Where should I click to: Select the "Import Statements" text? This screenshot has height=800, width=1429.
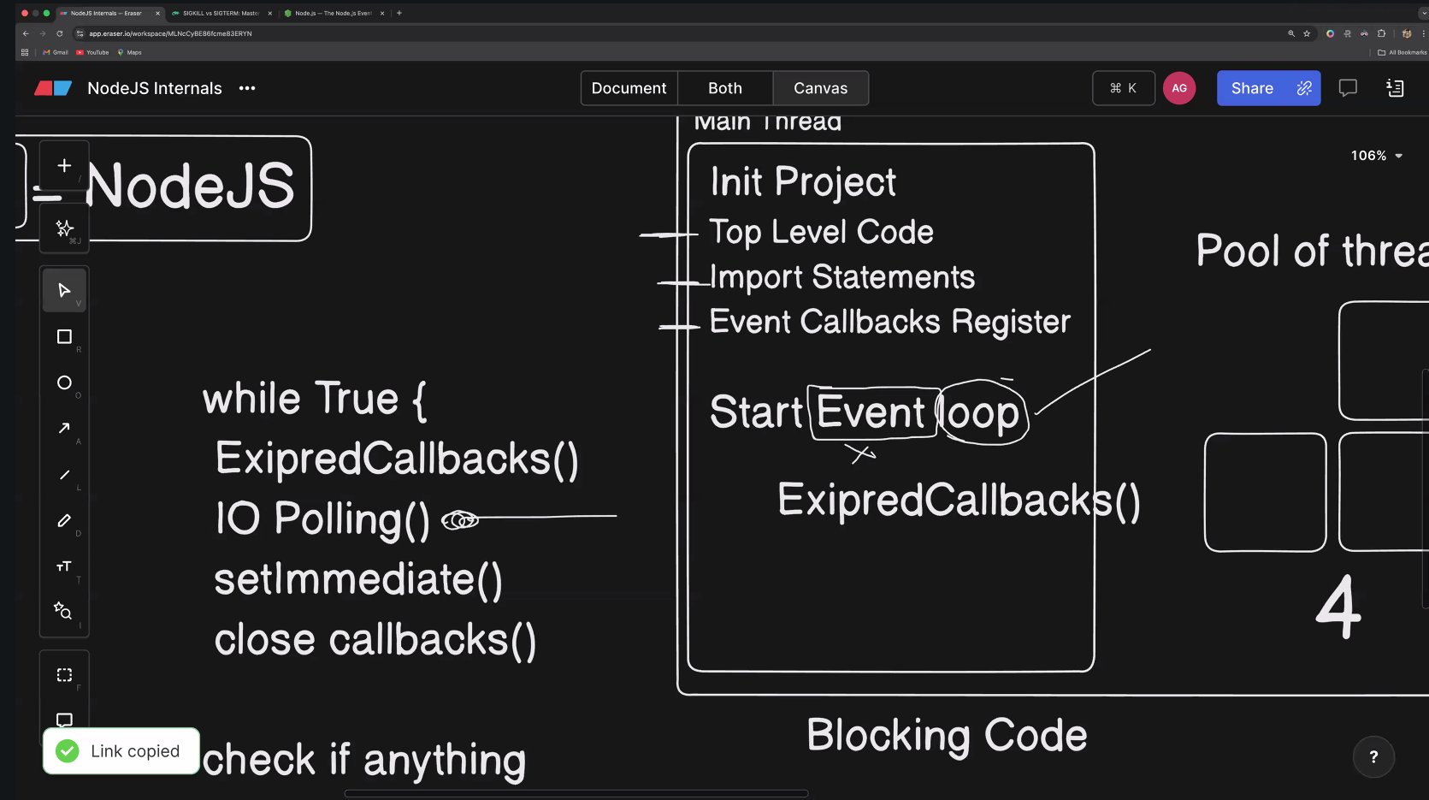point(842,277)
